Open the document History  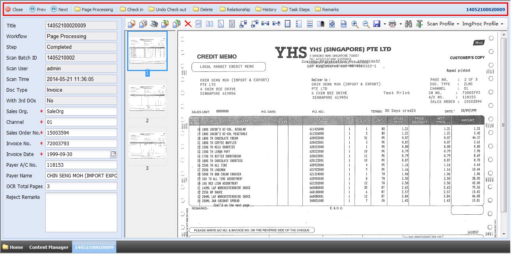266,9
